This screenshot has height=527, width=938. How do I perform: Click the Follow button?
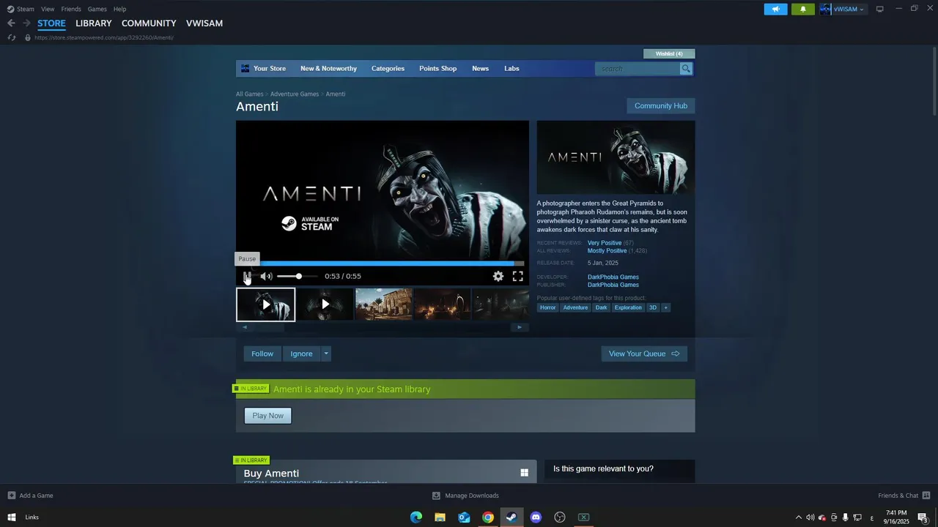262,354
